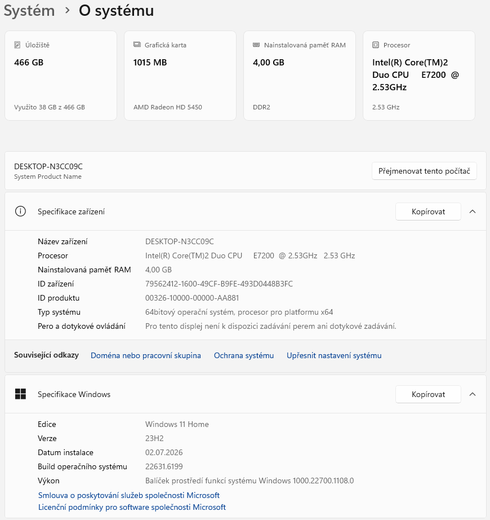
Task: Click the Windows logo icon beside Specifikace Windows
Action: click(x=20, y=394)
